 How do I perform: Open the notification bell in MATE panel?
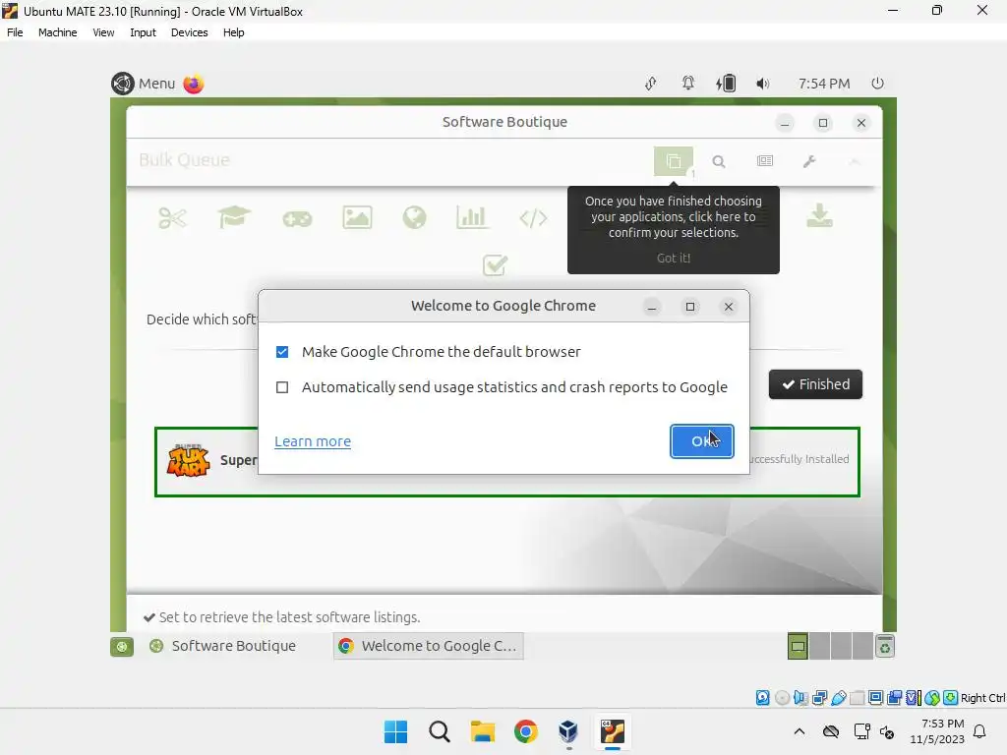687,84
